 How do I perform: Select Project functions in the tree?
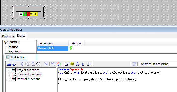pos(28,70)
